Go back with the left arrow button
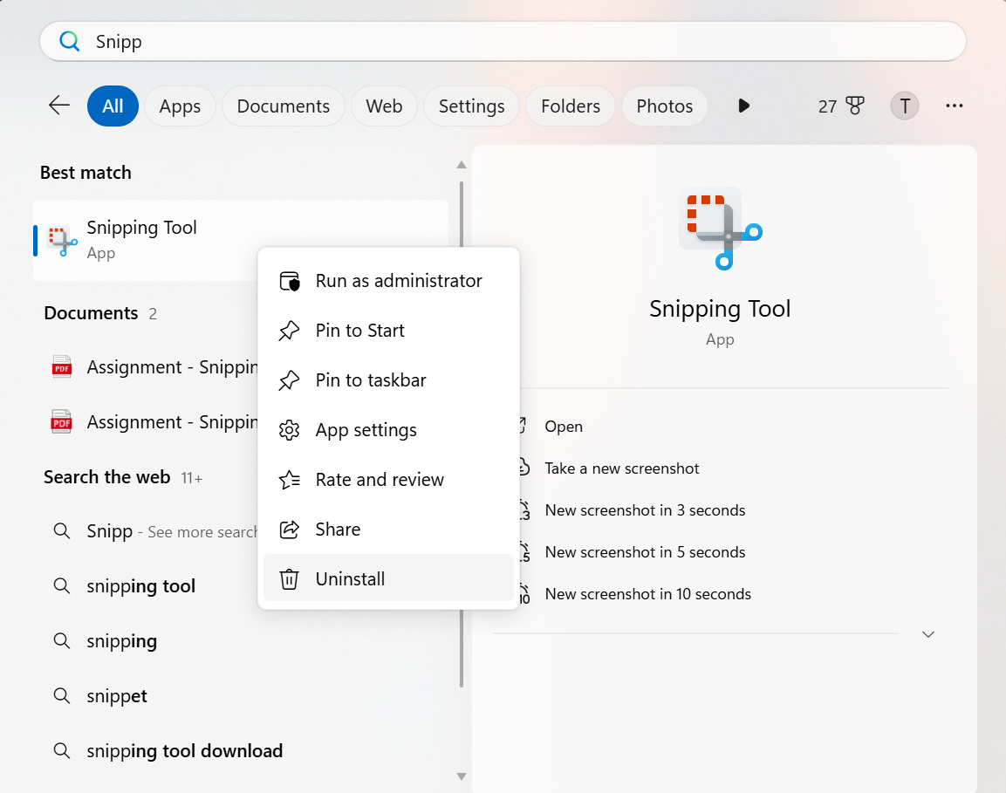1006x793 pixels. point(59,106)
